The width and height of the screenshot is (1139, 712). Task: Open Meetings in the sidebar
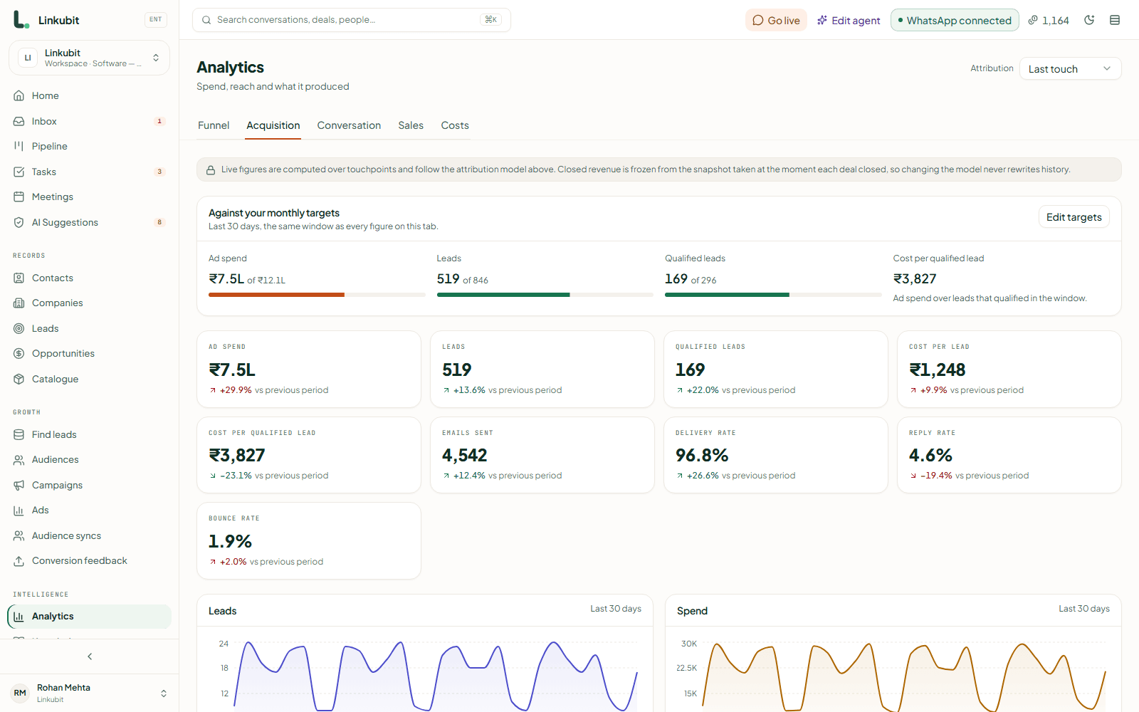pos(89,197)
